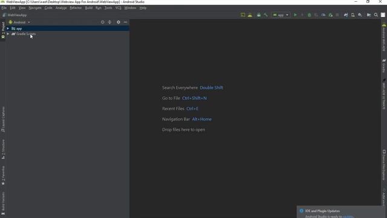The width and height of the screenshot is (387, 218).
Task: Open the AVD Manager device icon
Action: 353,15
